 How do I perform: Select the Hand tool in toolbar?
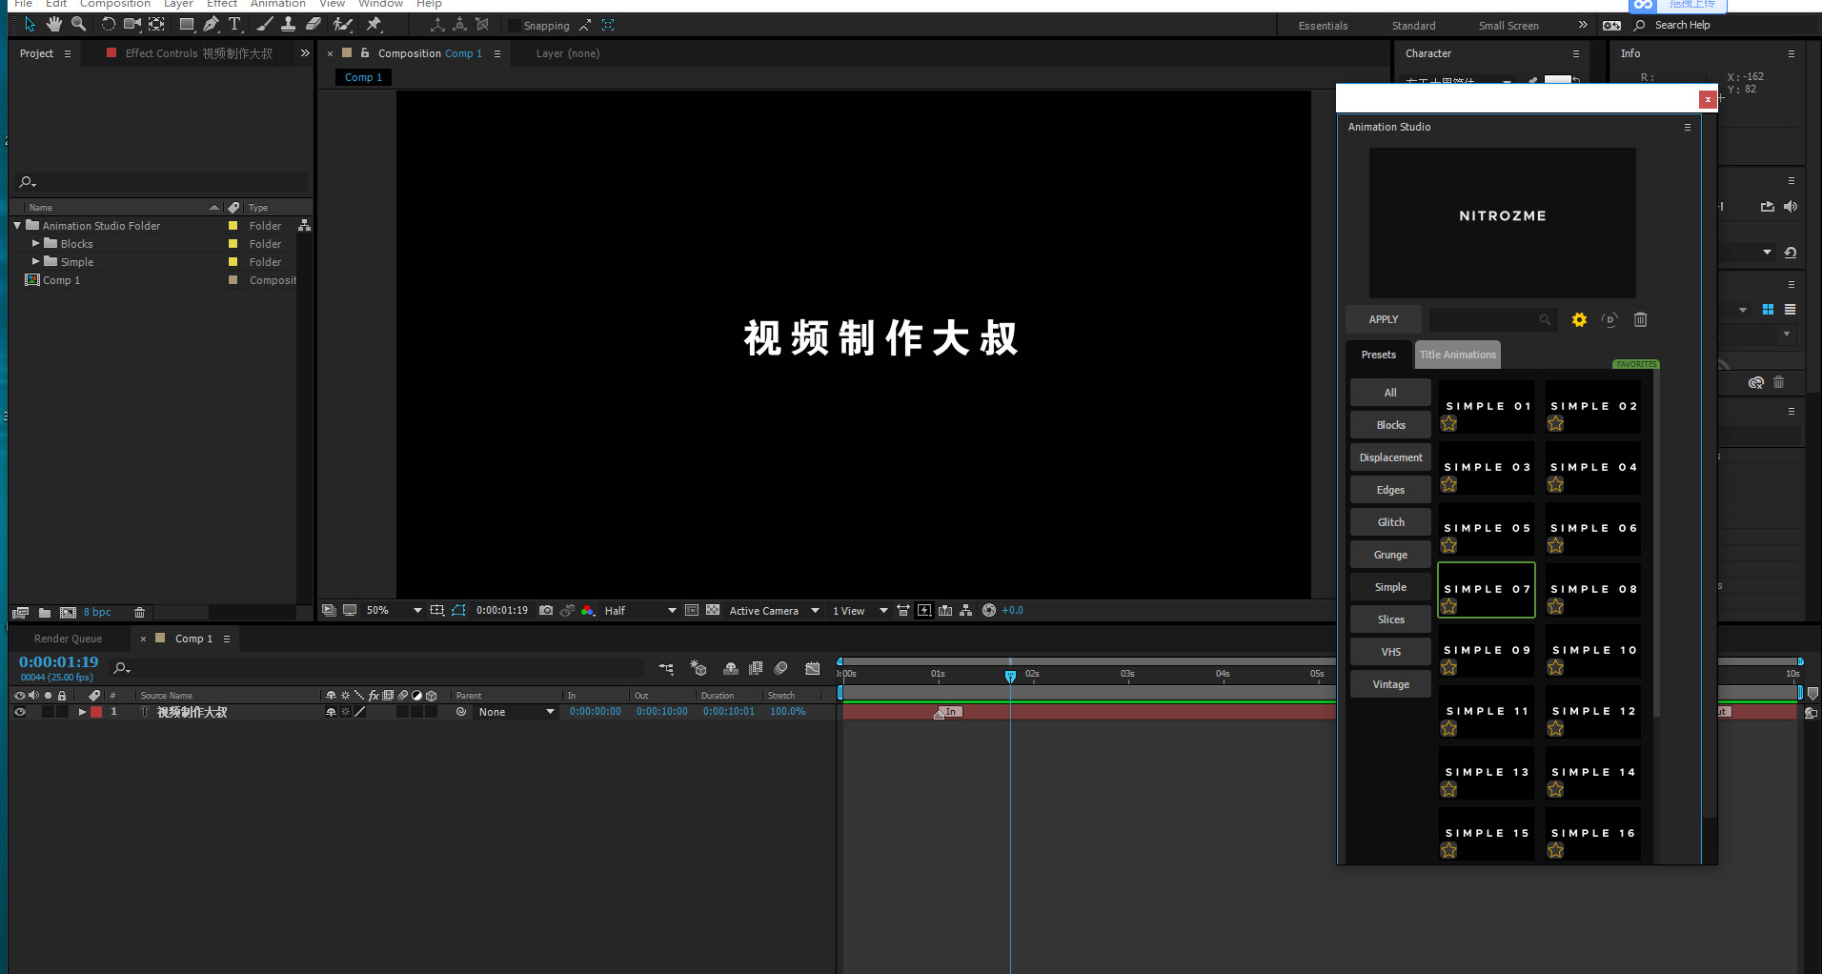tap(54, 24)
